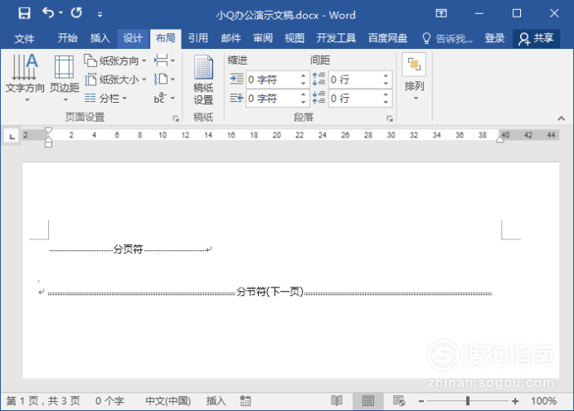Increase spacing before value
The image size is (574, 411).
coord(386,75)
